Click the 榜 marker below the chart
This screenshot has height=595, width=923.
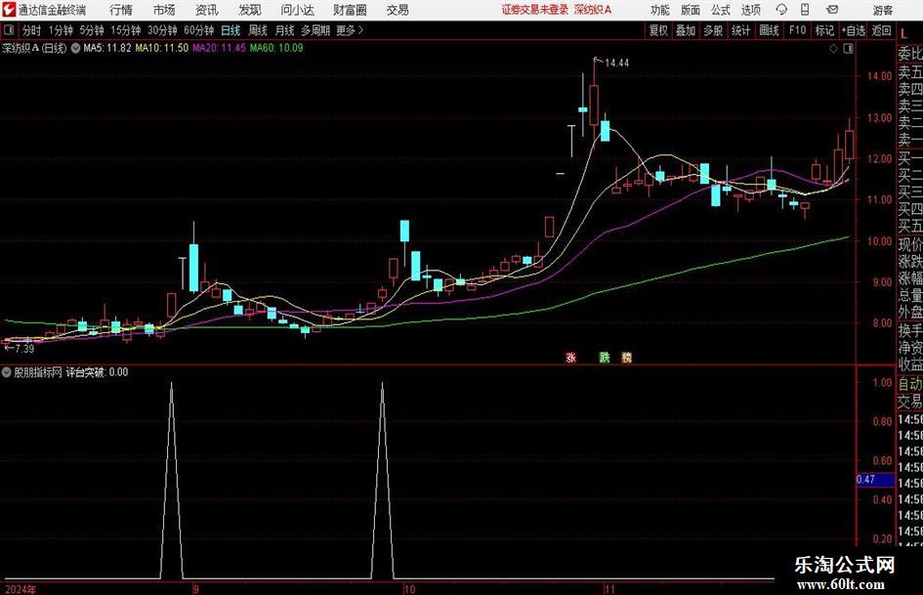[626, 357]
